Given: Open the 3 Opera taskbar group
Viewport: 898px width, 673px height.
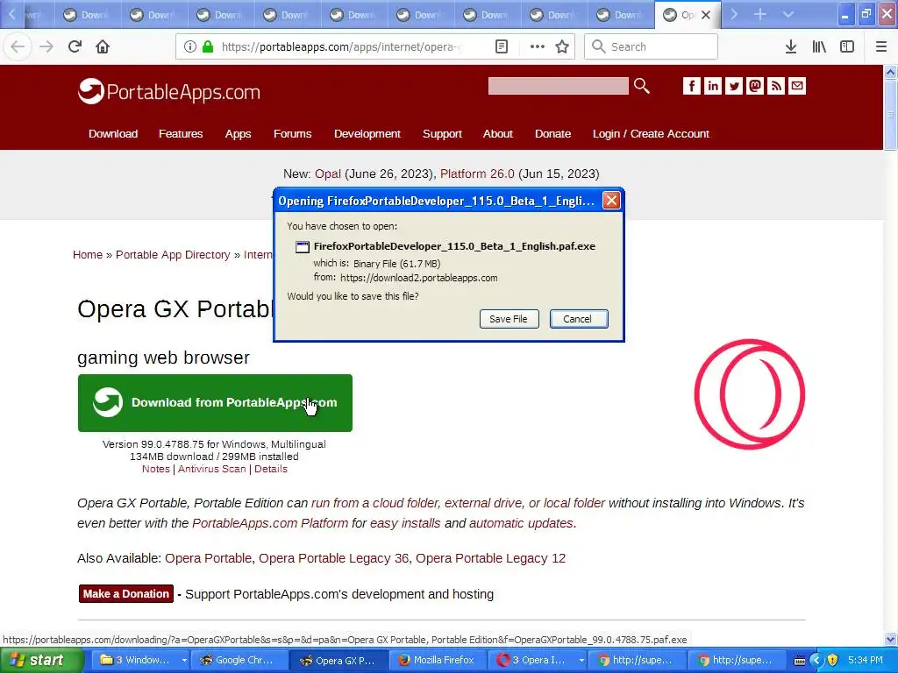Looking at the screenshot, I should click(x=538, y=660).
